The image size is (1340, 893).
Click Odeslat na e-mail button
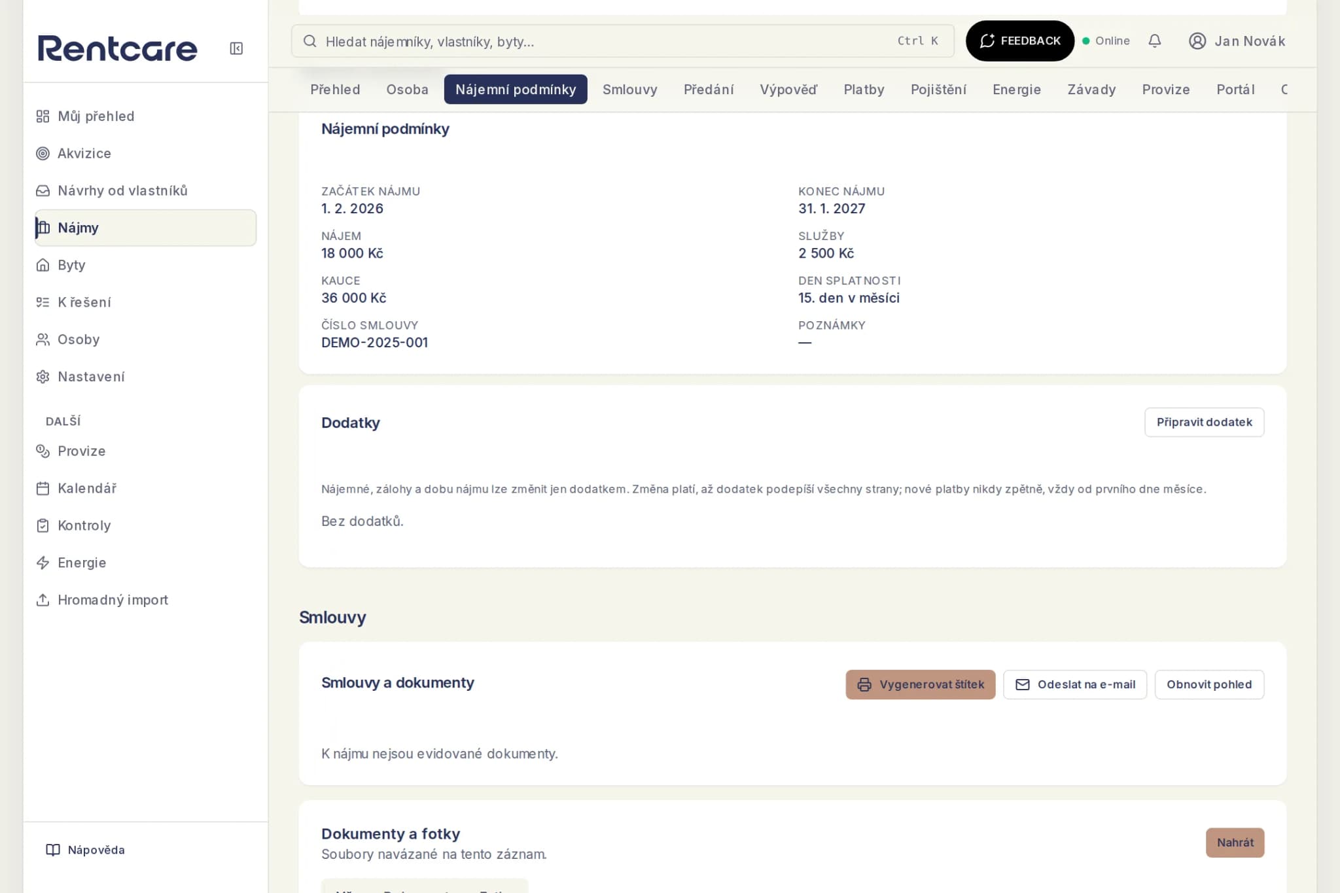point(1075,684)
